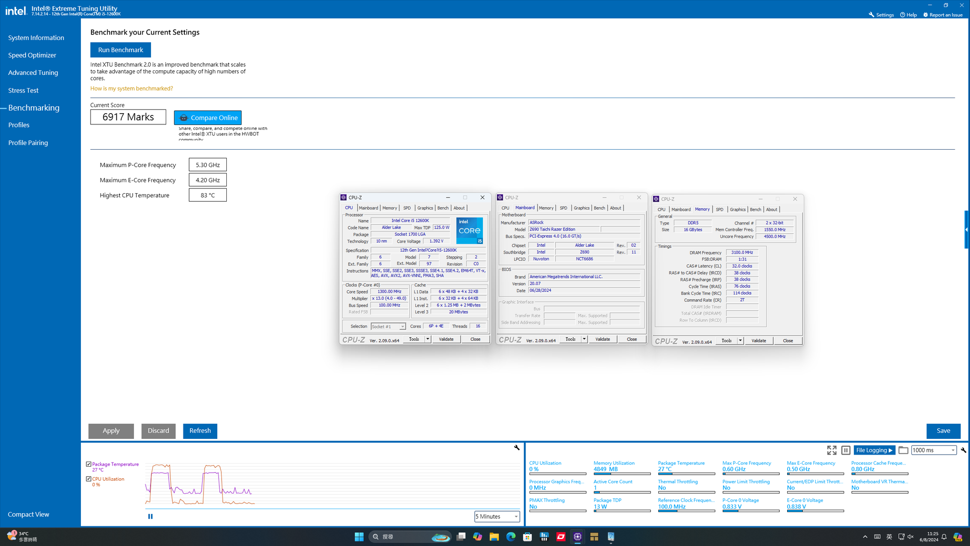Click the expand arrow on the right edge
Viewport: 970px width, 546px height.
966,230
